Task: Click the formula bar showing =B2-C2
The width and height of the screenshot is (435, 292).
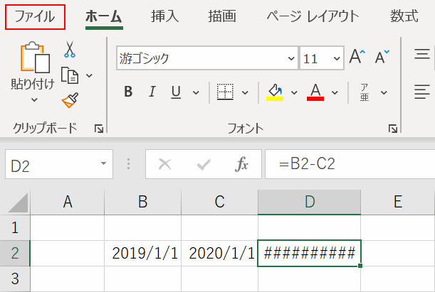Action: pos(350,164)
